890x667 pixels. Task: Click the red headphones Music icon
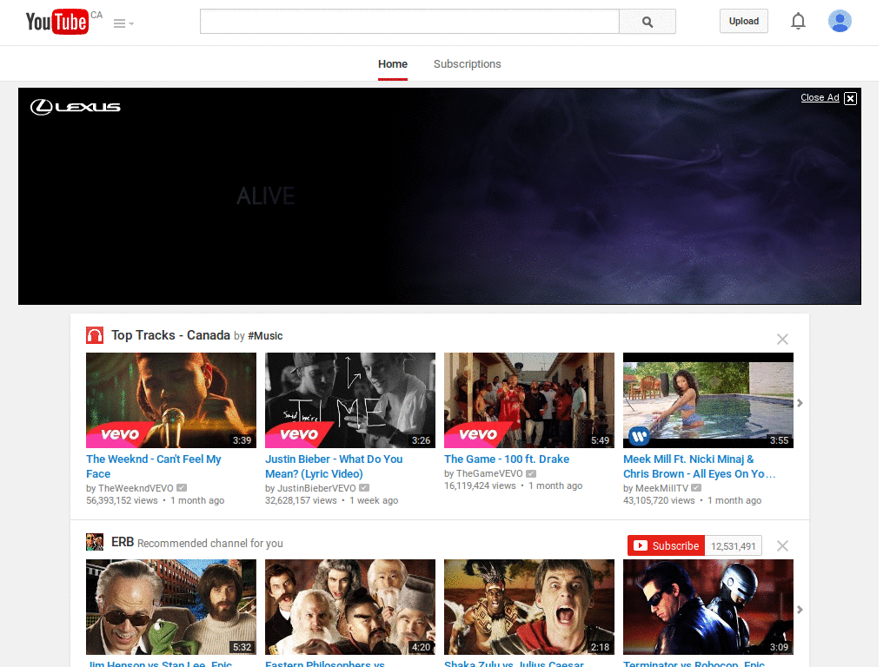[95, 335]
